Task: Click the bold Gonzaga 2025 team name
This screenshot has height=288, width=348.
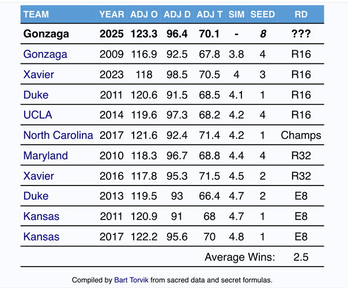Action: pyautogui.click(x=46, y=34)
